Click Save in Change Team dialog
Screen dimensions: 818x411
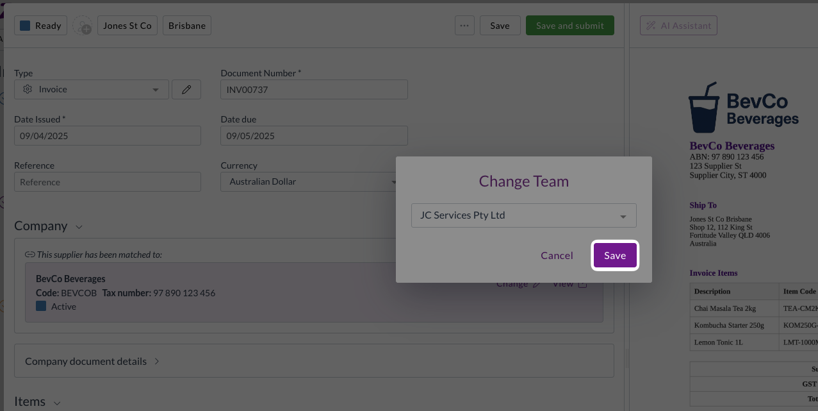click(x=614, y=255)
